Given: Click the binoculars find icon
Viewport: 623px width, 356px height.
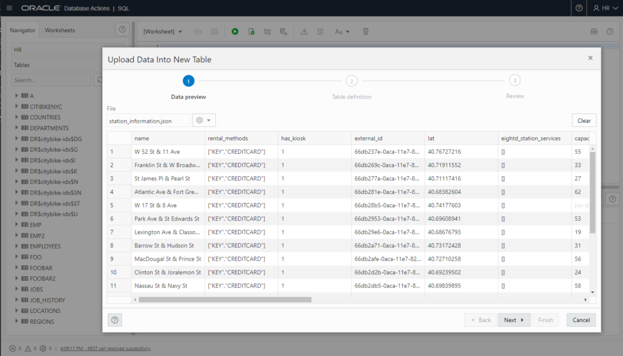Looking at the screenshot, I should 594,32.
